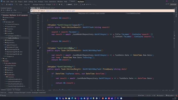The height and width of the screenshot is (100, 178).
Task: Open Microsoft Edge from the taskbar
Action: tap(72, 98)
